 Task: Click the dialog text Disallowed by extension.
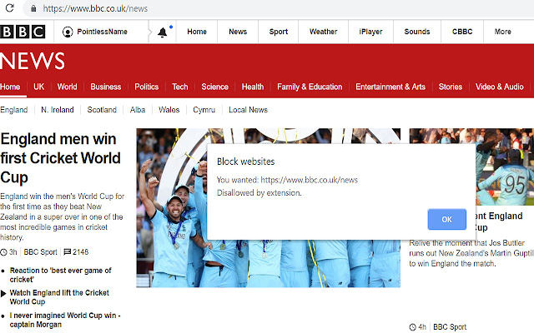[259, 192]
